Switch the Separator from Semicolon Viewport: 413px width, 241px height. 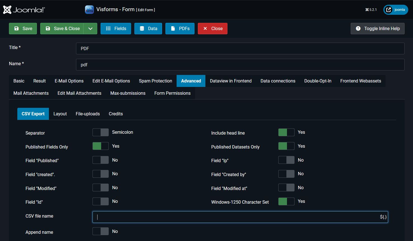click(100, 132)
